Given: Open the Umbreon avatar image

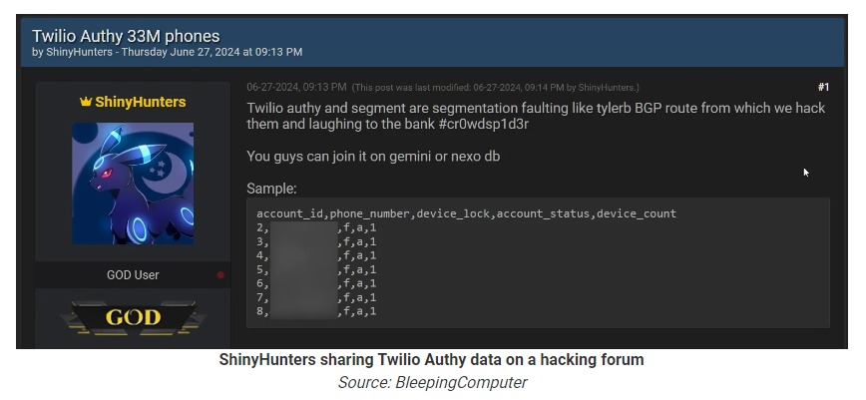Looking at the screenshot, I should (133, 183).
